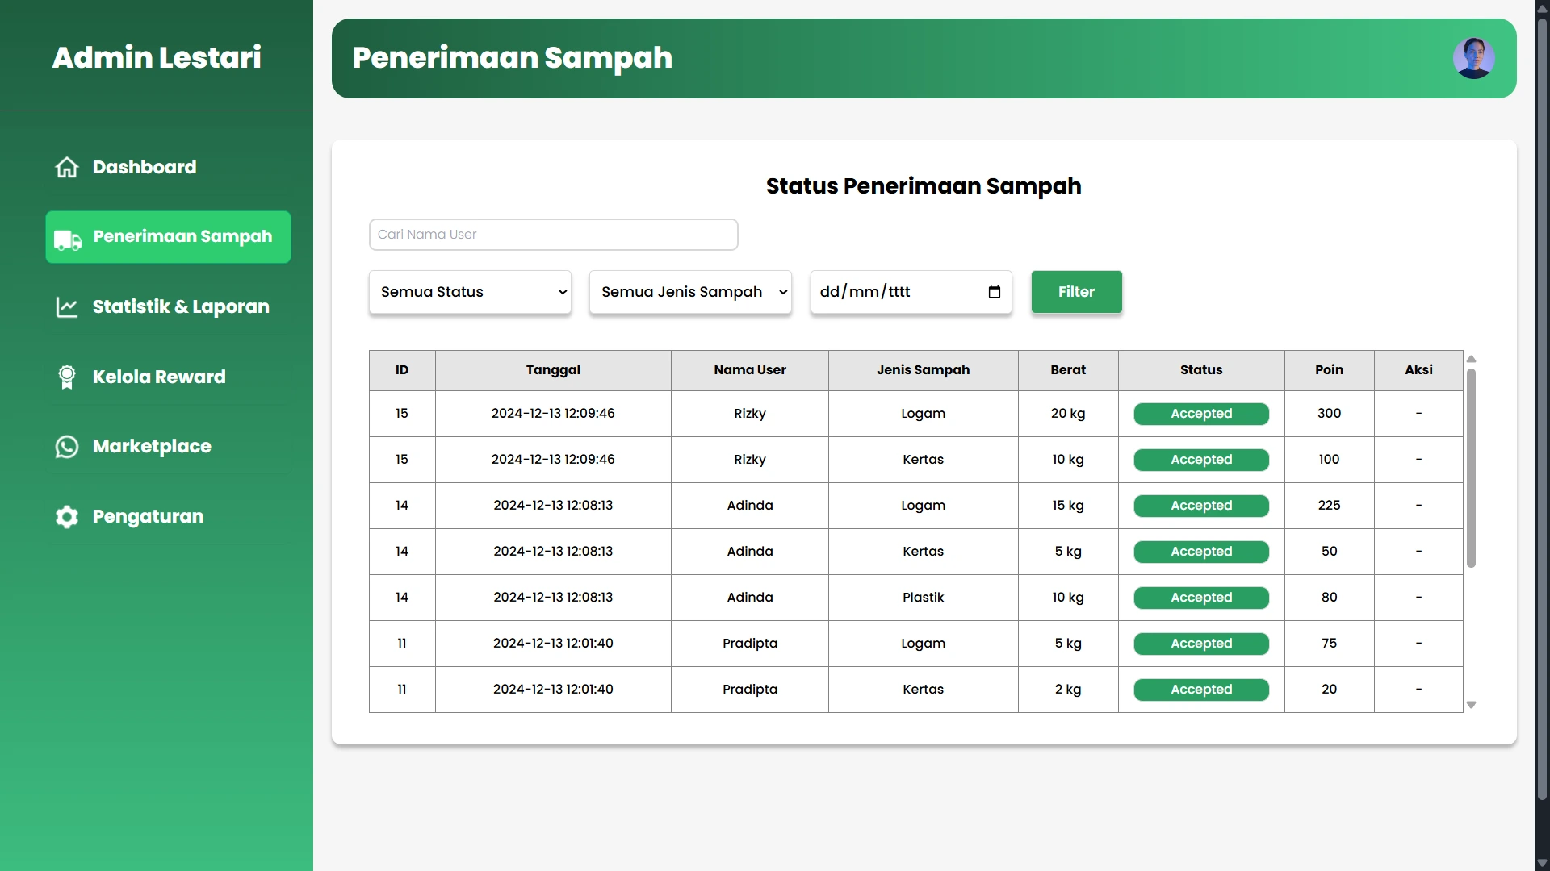Screen dimensions: 1550x871
Task: Open the admin profile avatar
Action: [x=1473, y=58]
